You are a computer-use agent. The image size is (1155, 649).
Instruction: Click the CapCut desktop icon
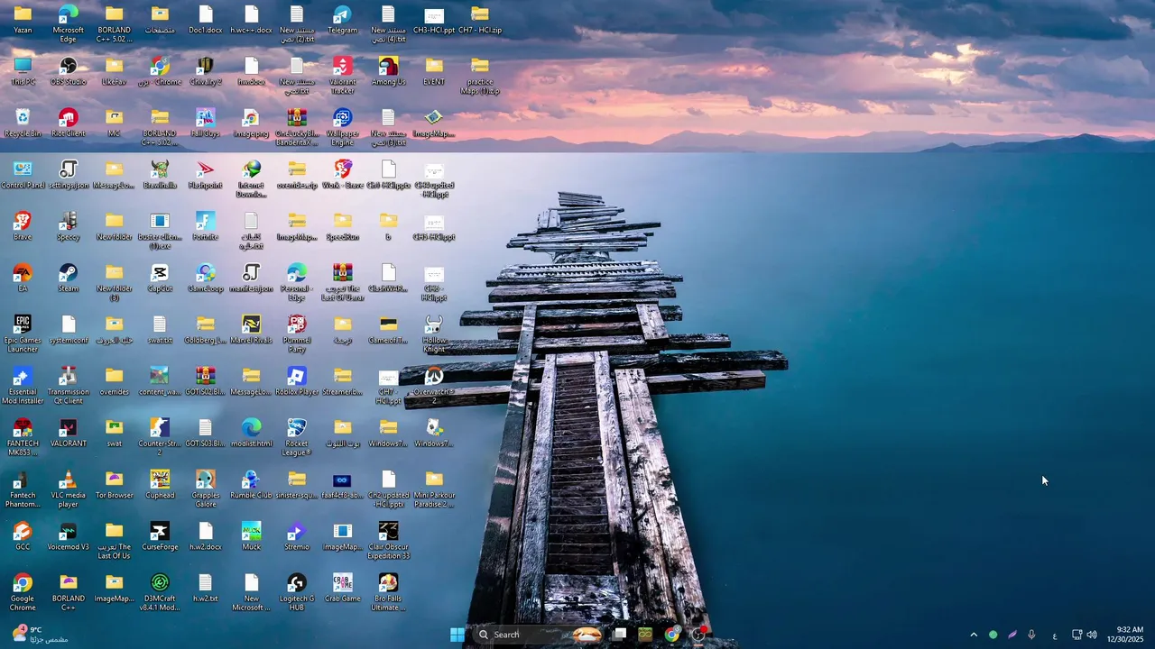tap(160, 278)
